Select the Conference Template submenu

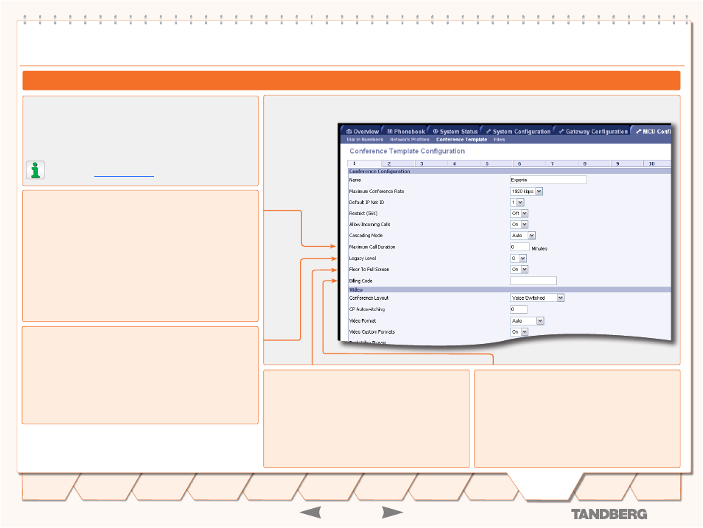pyautogui.click(x=461, y=139)
